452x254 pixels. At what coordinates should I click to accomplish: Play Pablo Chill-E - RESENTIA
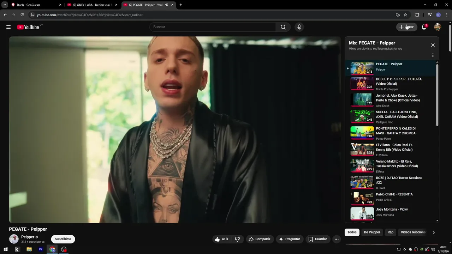[x=391, y=198]
